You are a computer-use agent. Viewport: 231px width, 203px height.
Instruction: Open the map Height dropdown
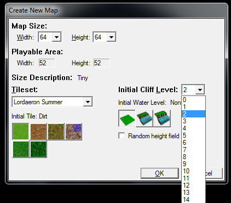tap(111, 37)
